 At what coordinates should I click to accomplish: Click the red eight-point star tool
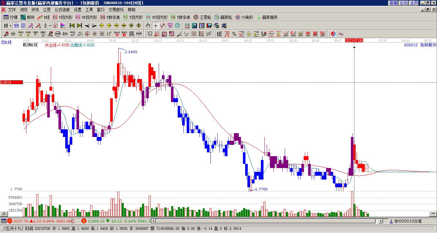(95, 34)
